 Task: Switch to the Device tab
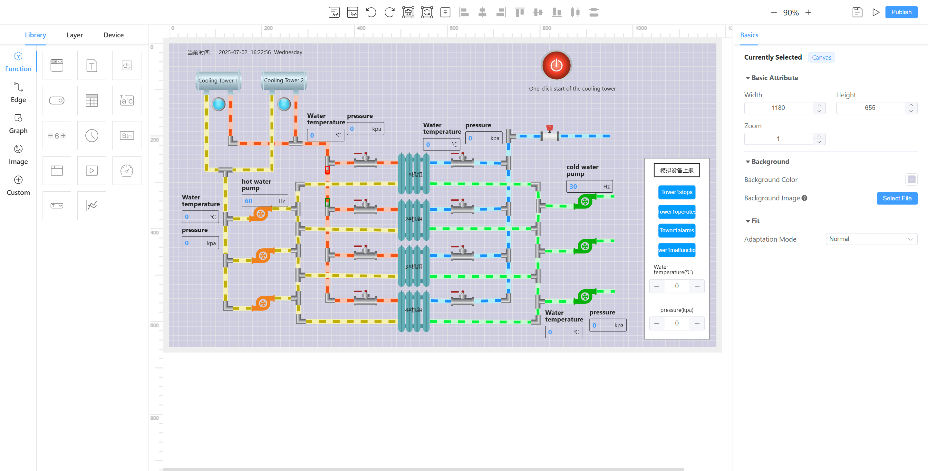(x=113, y=35)
